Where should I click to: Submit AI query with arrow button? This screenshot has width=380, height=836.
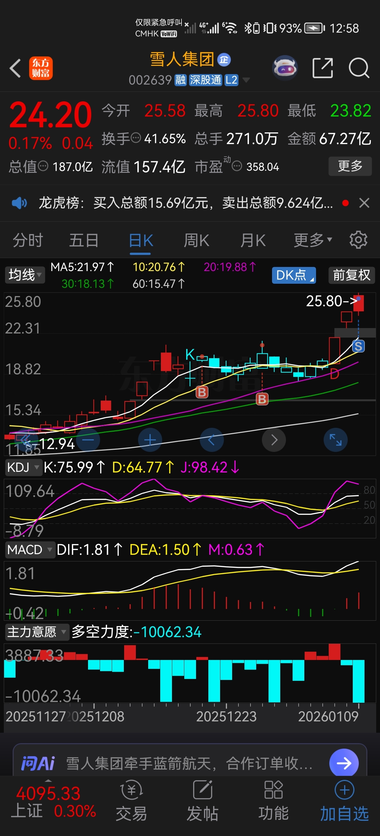coord(344,763)
